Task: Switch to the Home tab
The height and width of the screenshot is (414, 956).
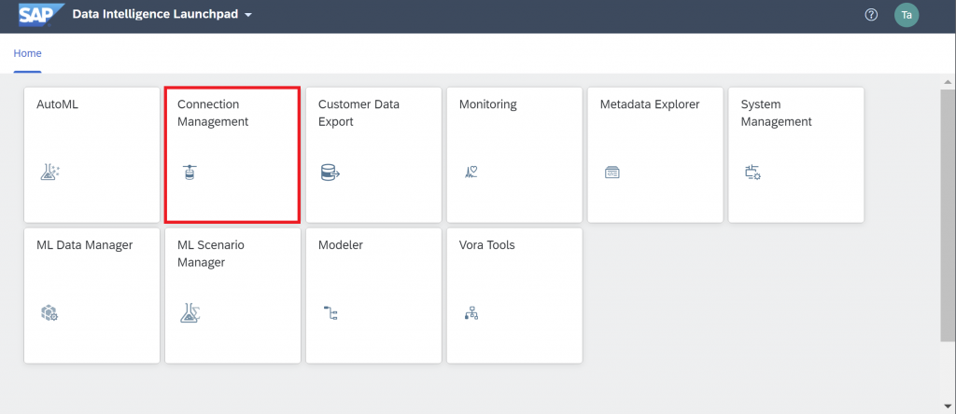Action: click(x=27, y=53)
